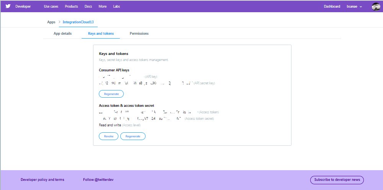Click the Twitter bird logo
Viewport: 383px width, 190px height.
(8, 6)
